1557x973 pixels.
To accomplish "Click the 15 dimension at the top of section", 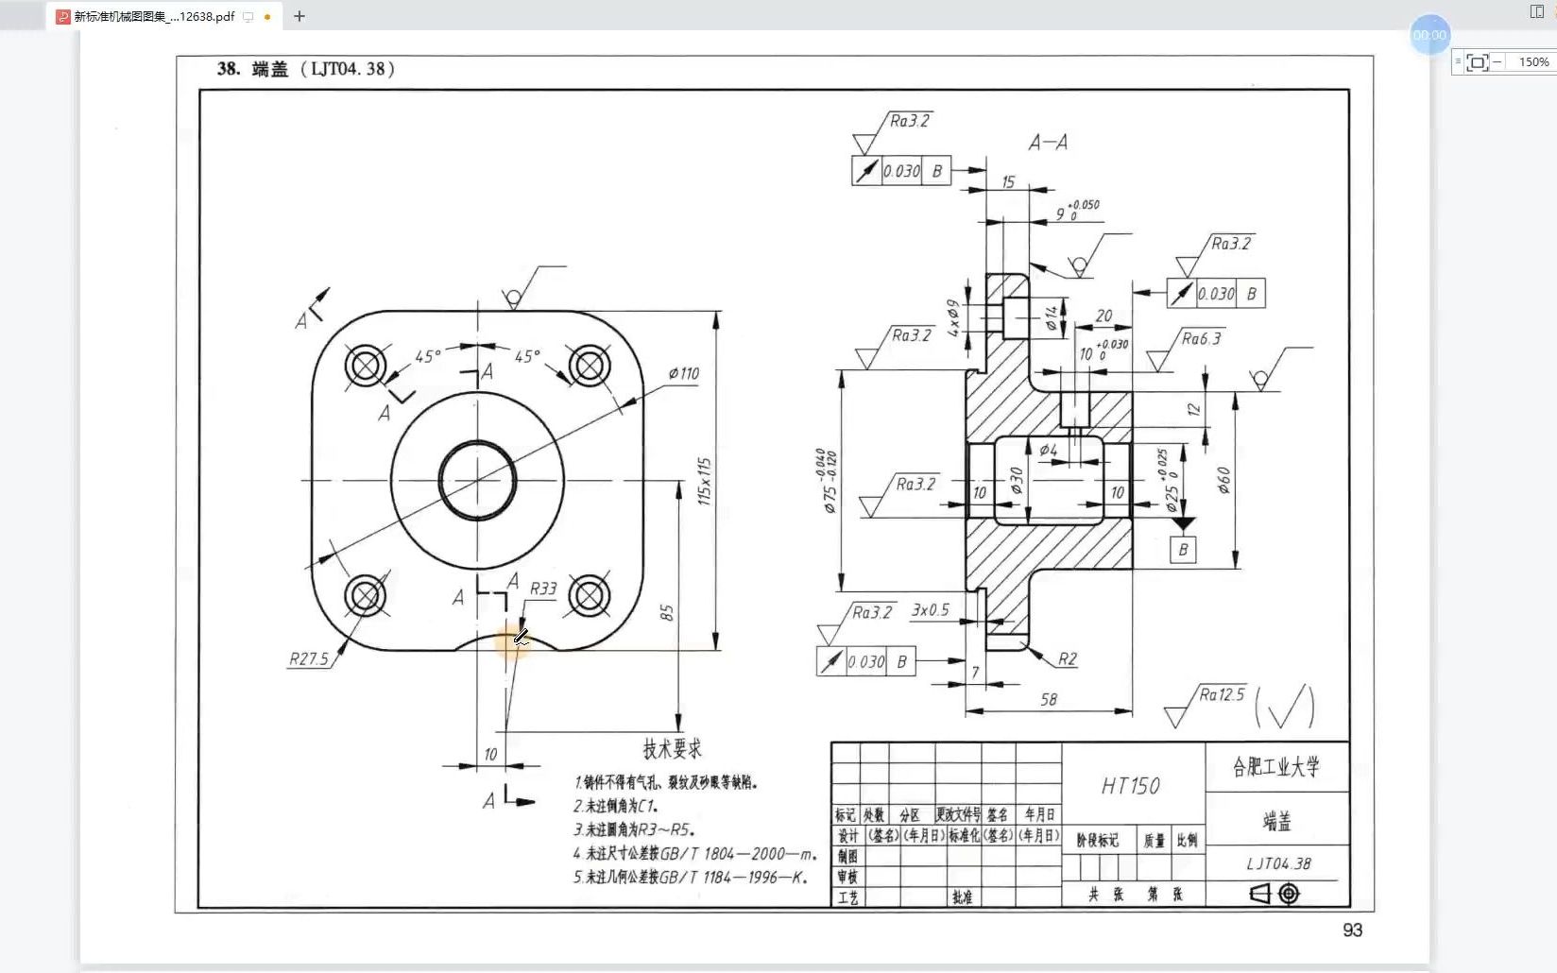I will pos(1008,181).
